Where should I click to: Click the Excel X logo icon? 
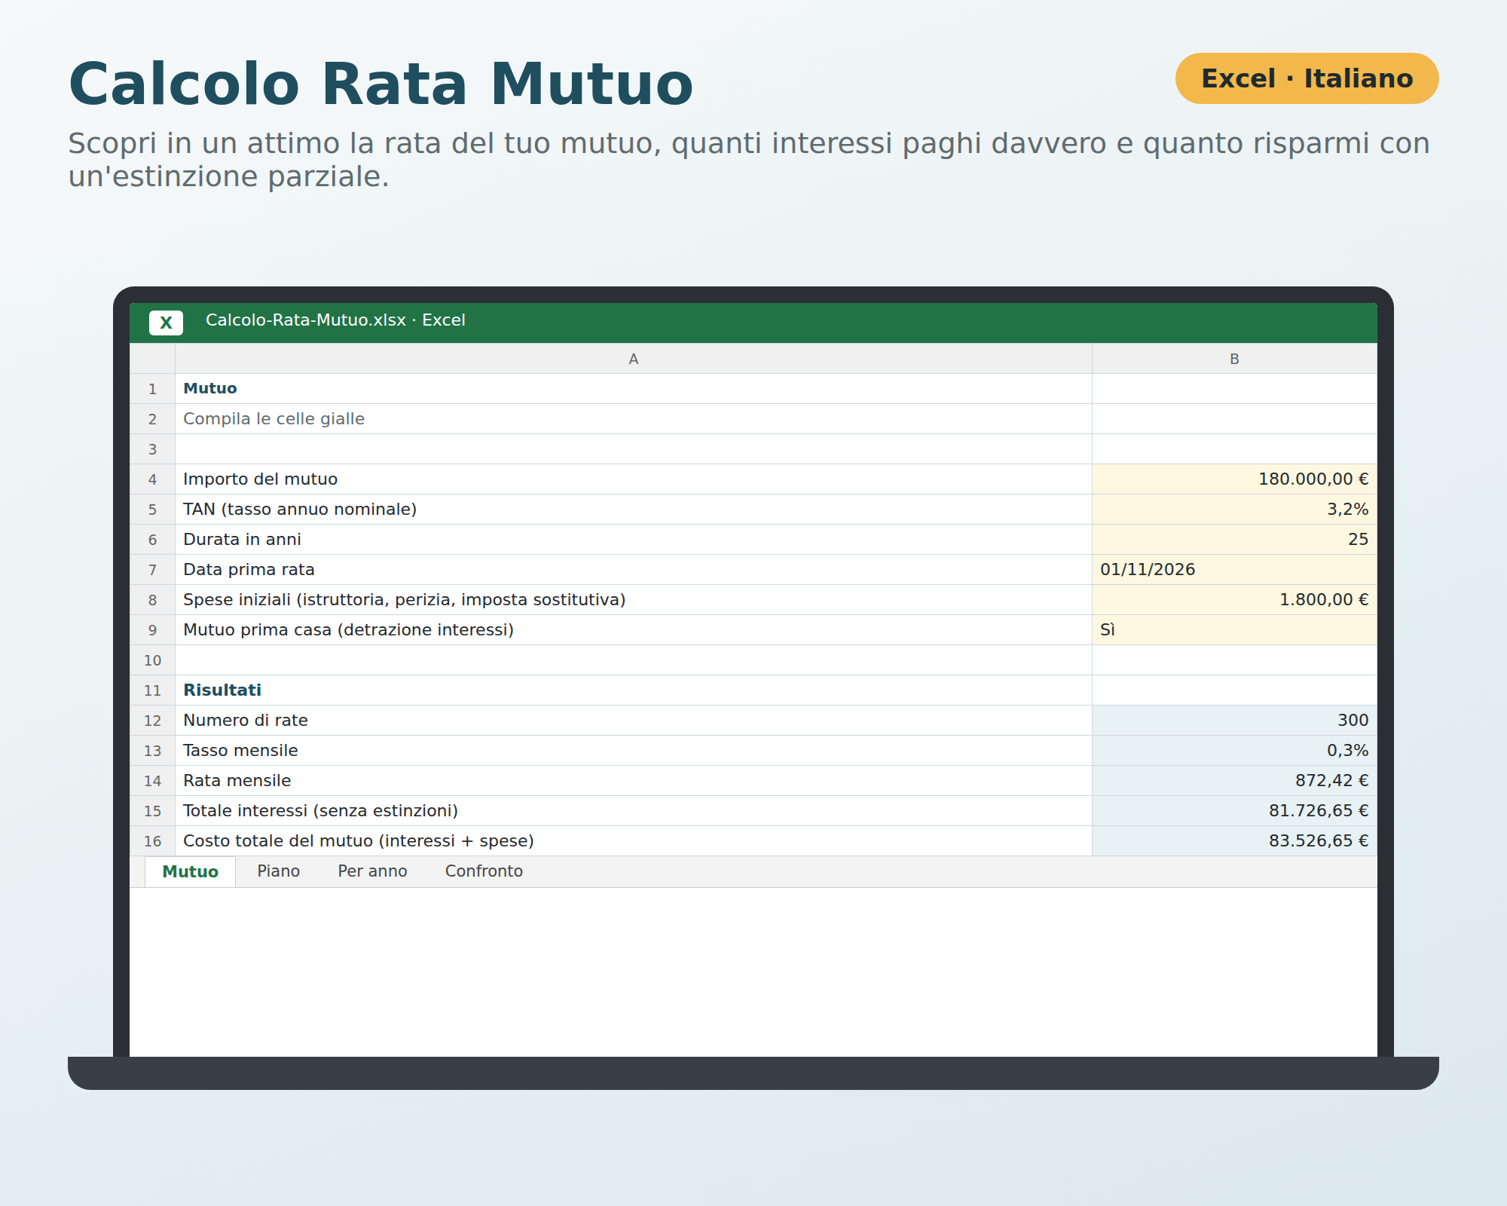[x=166, y=323]
